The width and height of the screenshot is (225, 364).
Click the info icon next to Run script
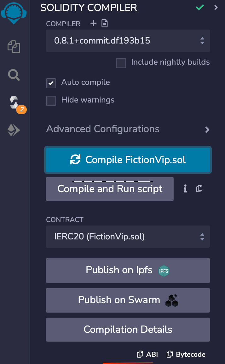tap(185, 189)
